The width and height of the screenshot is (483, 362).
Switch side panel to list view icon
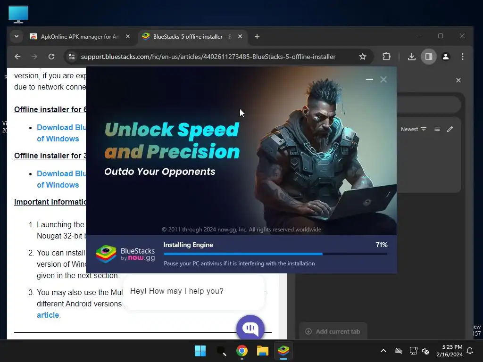coord(436,129)
